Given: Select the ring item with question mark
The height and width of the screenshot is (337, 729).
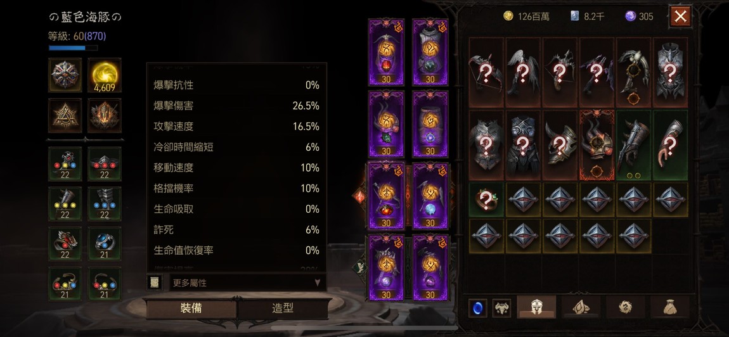Looking at the screenshot, I should click(x=486, y=200).
